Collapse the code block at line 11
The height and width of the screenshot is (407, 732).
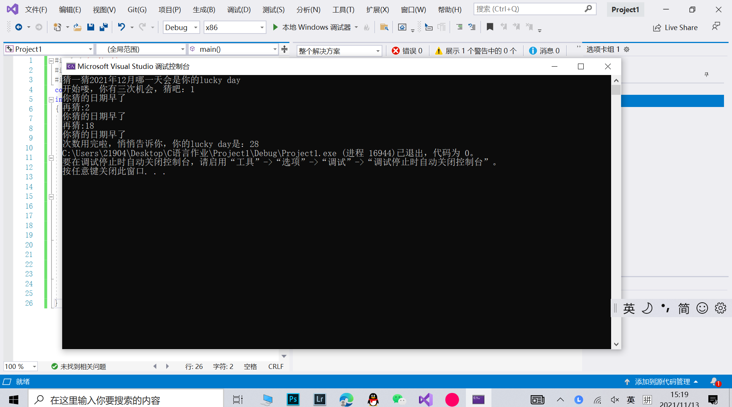tap(51, 158)
